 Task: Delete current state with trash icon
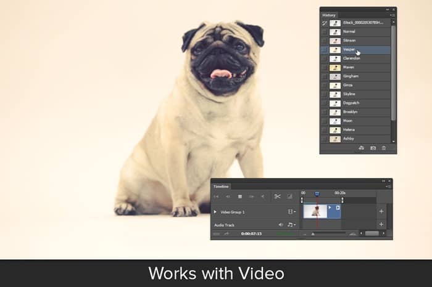[384, 148]
